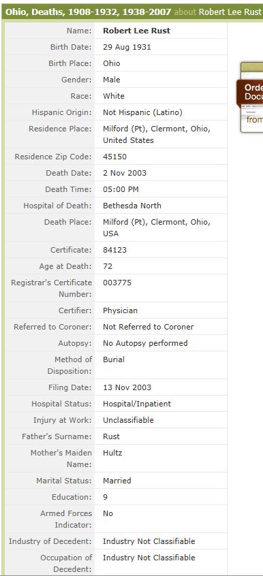The image size is (263, 576).
Task: Click registrar's certificate number 003775
Action: click(x=117, y=283)
